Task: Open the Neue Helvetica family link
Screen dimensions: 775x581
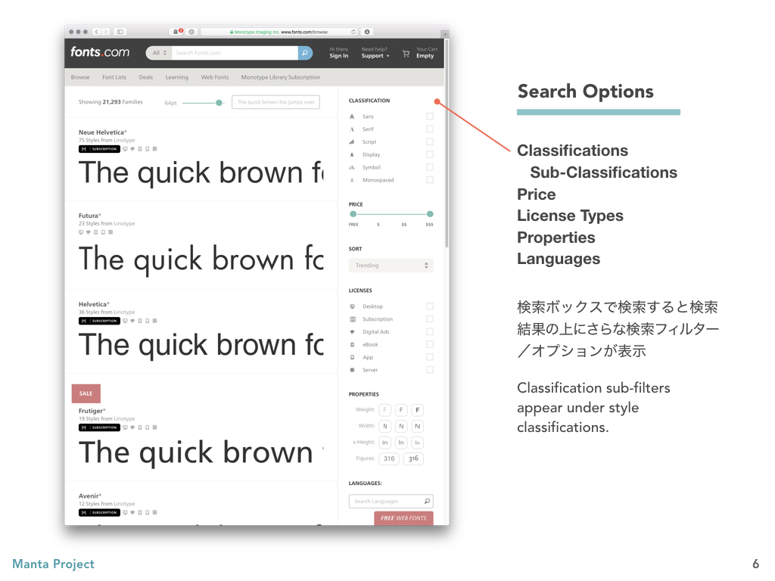Action: pyautogui.click(x=102, y=132)
